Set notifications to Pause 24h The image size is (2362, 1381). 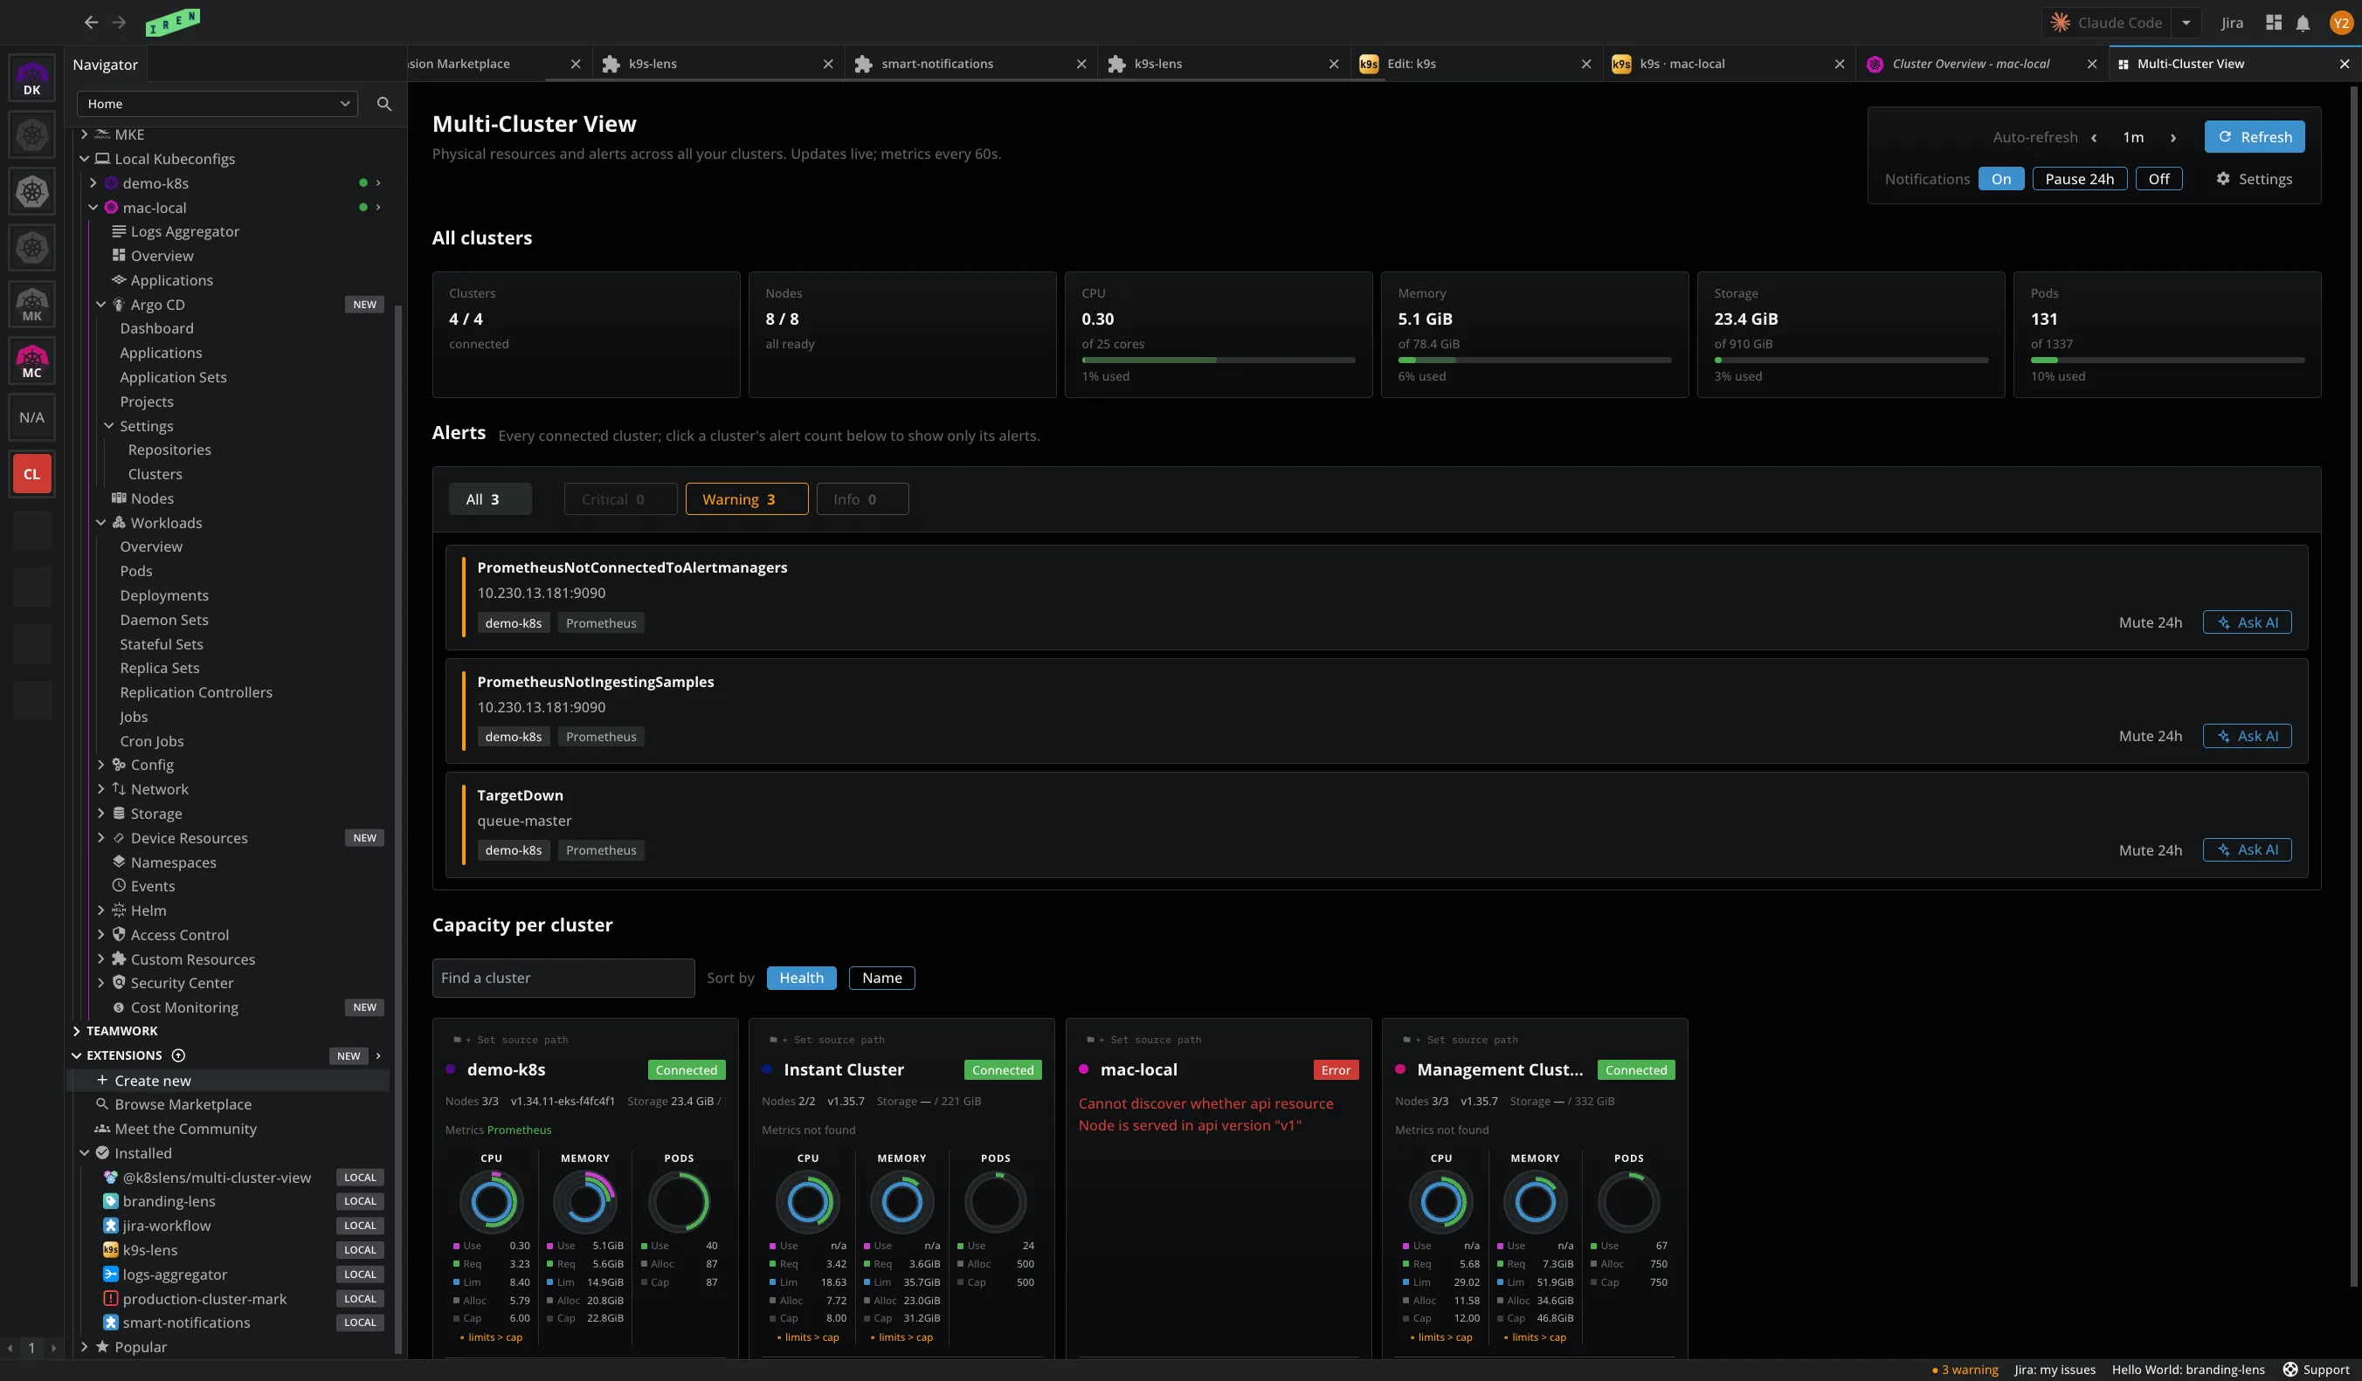[x=2080, y=179]
